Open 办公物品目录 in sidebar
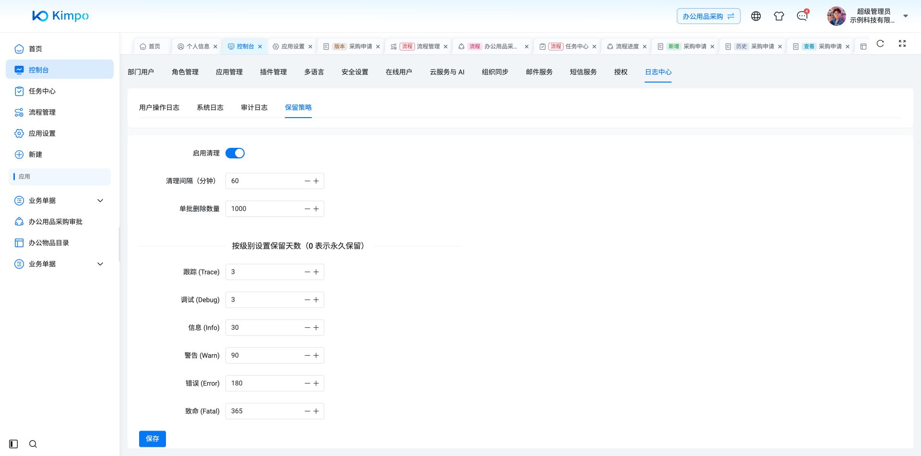 pos(59,243)
